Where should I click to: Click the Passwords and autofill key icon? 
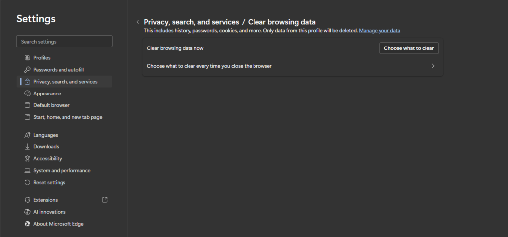pos(28,70)
